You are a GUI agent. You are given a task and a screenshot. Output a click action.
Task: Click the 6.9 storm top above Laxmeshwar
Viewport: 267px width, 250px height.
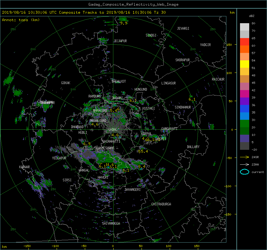click(87, 144)
